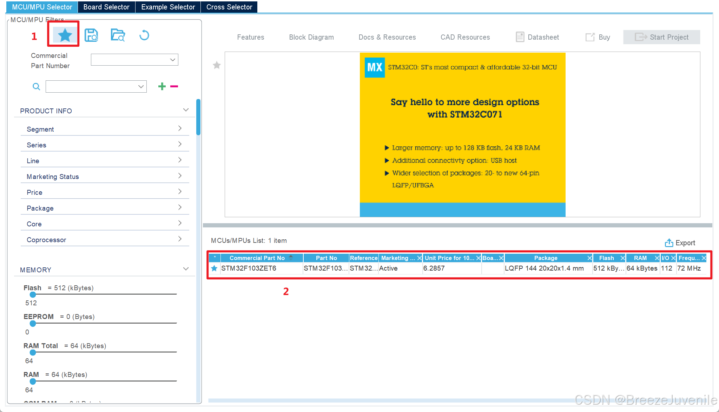Switch to the Board Selector tab

tap(106, 7)
